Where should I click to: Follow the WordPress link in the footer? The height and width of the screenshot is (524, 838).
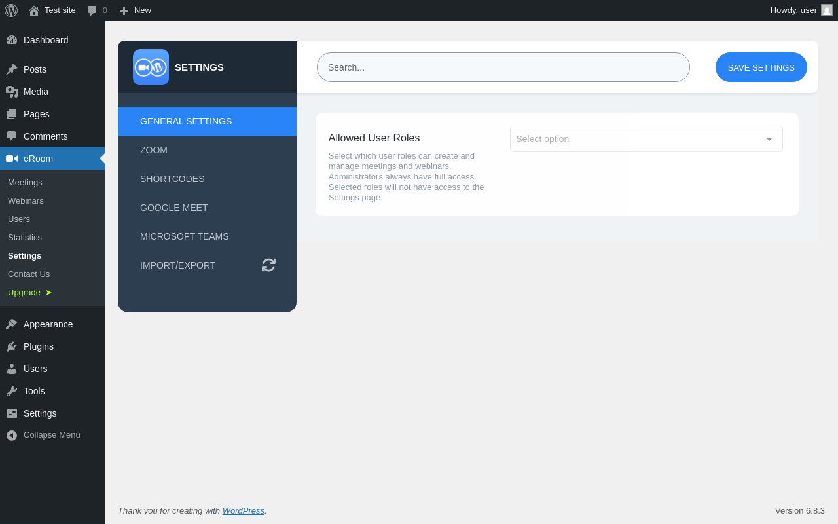point(244,510)
